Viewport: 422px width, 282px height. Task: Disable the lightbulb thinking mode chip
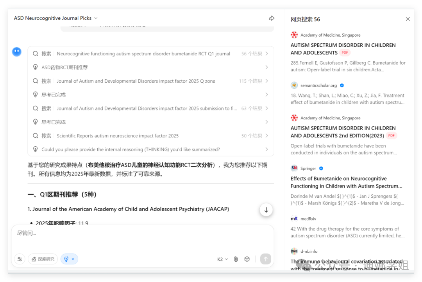pyautogui.click(x=69, y=259)
